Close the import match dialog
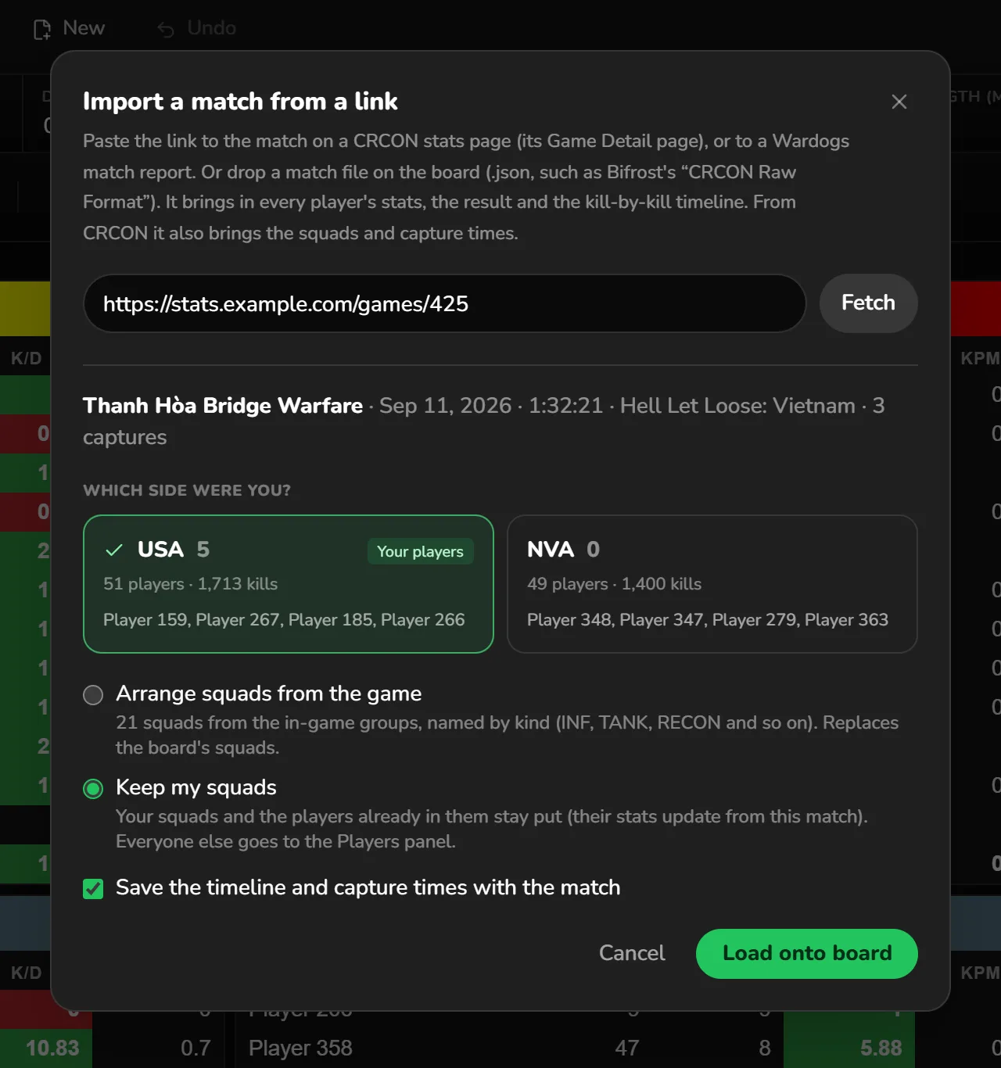This screenshot has height=1068, width=1001. [899, 102]
